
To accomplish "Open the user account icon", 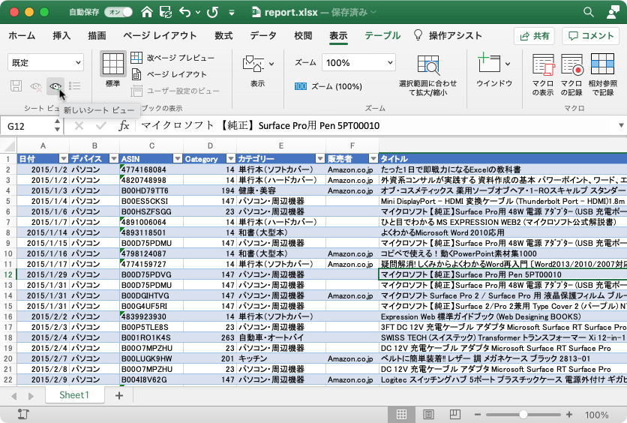I will coord(613,12).
